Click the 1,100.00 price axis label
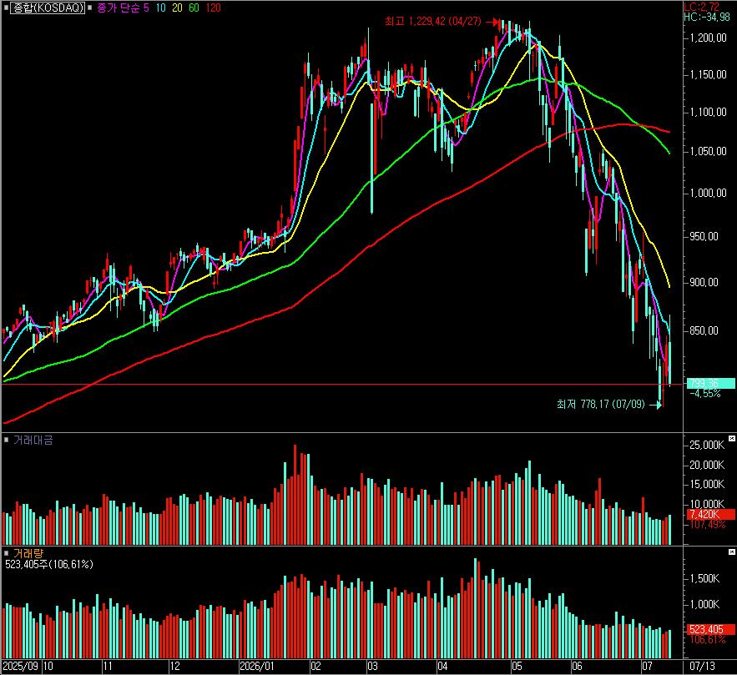Screen dimensions: 737x675 coord(709,112)
